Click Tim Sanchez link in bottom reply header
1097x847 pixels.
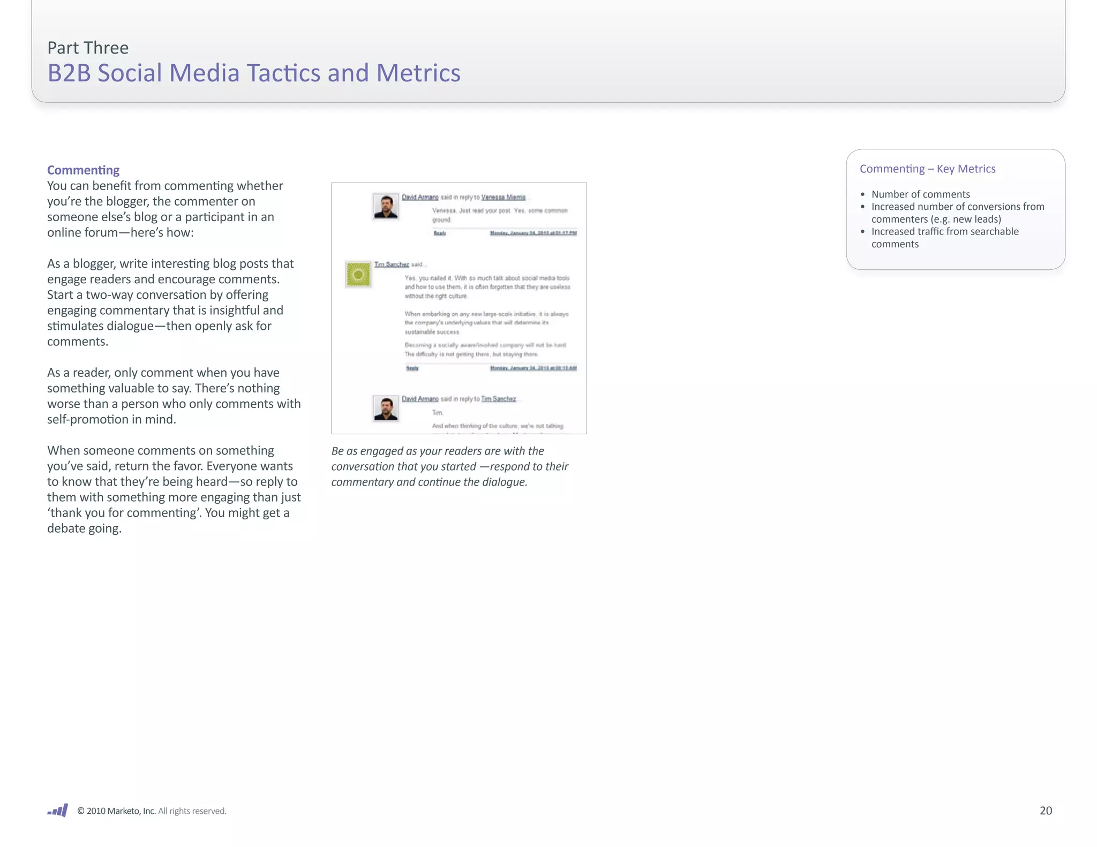(498, 399)
